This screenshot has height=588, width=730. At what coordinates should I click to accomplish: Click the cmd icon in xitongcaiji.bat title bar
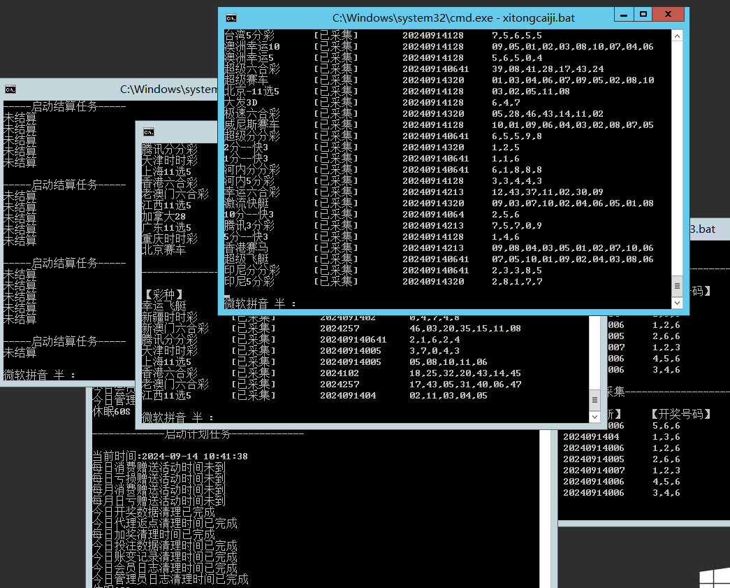click(x=231, y=18)
